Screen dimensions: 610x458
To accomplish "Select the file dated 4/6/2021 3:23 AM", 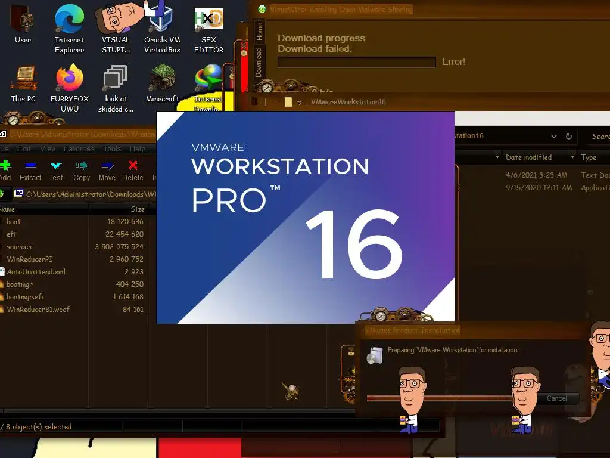I will pos(536,175).
